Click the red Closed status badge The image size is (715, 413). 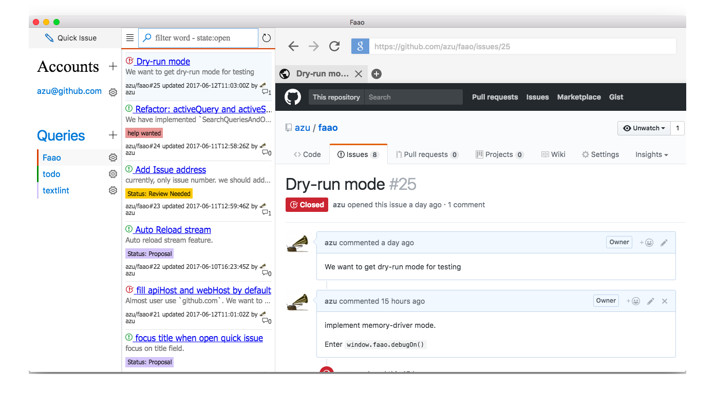(x=307, y=205)
